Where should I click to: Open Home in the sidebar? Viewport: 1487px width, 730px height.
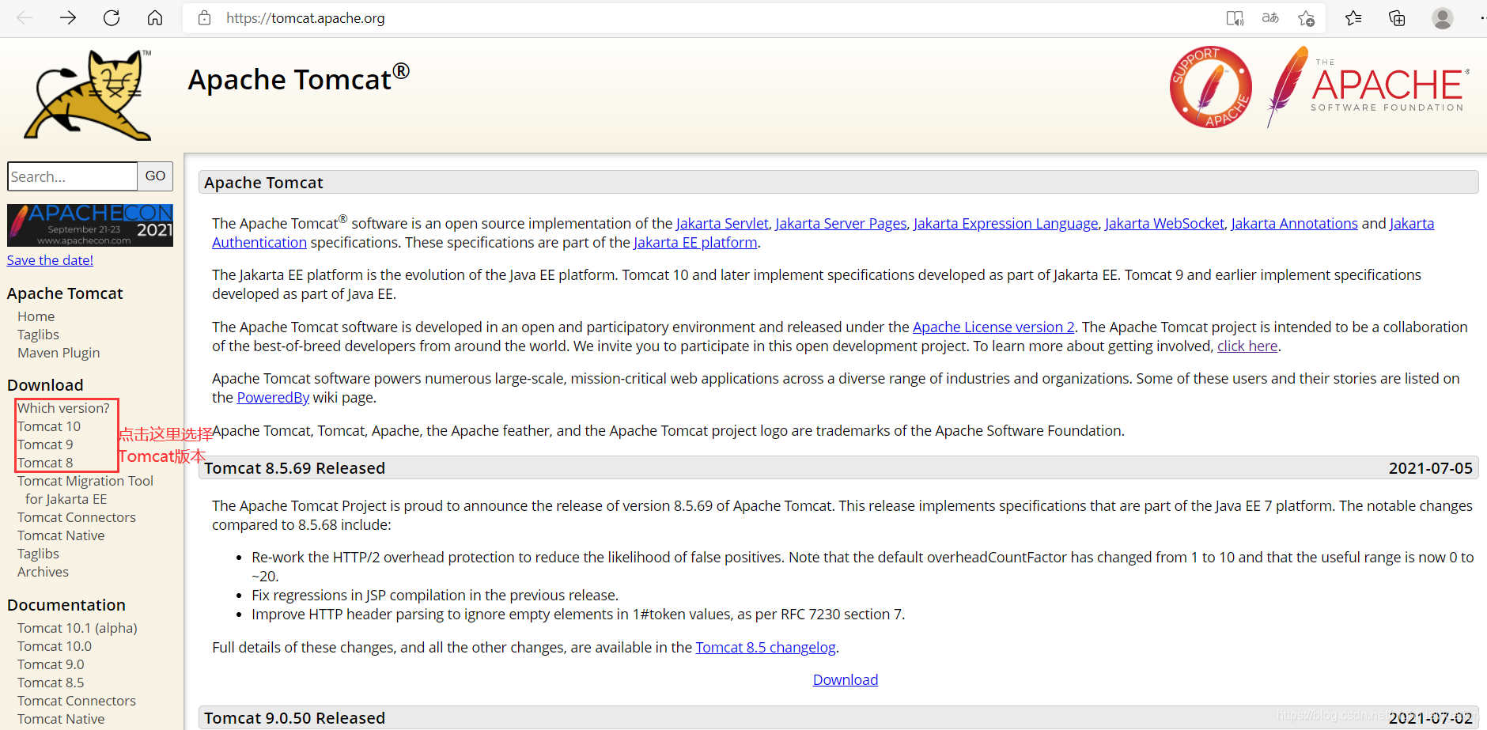36,316
